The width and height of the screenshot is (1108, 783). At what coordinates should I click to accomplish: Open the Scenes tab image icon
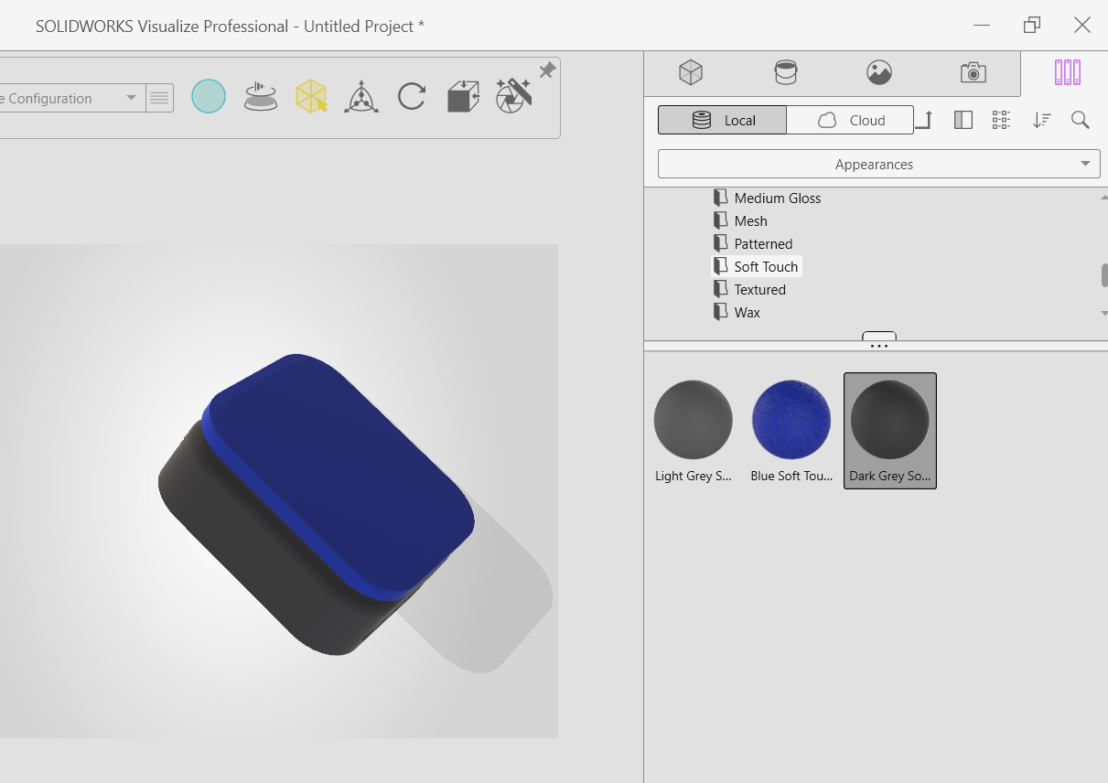click(879, 72)
